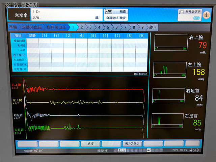The width and height of the screenshot is (216, 162).
Task: Click the *** patient box
Action: pos(19,15)
